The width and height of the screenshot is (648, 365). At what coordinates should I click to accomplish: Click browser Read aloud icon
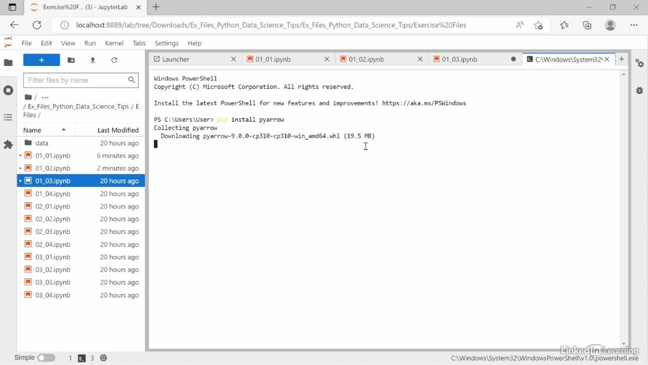coord(520,25)
